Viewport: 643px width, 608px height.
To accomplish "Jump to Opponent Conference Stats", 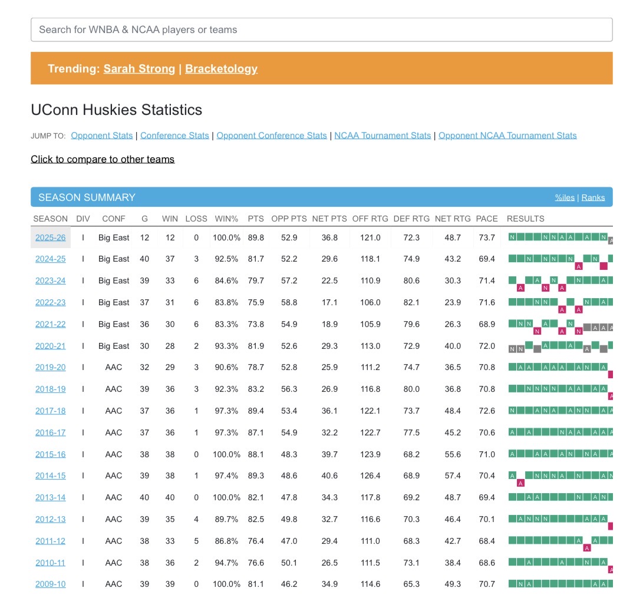I will click(271, 136).
